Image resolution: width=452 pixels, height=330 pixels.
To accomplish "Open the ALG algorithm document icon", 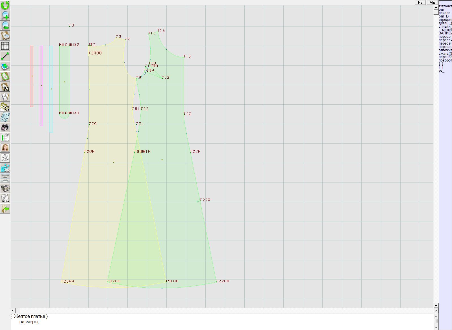I will pos(5,198).
